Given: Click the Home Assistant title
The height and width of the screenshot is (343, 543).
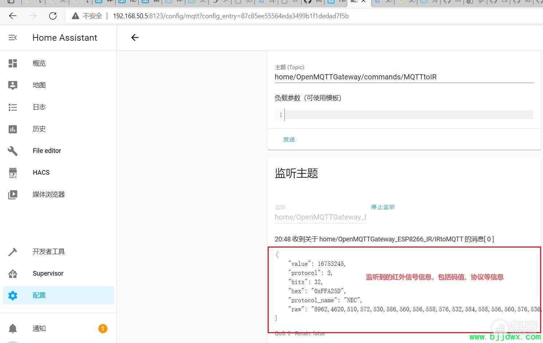Looking at the screenshot, I should pyautogui.click(x=65, y=38).
